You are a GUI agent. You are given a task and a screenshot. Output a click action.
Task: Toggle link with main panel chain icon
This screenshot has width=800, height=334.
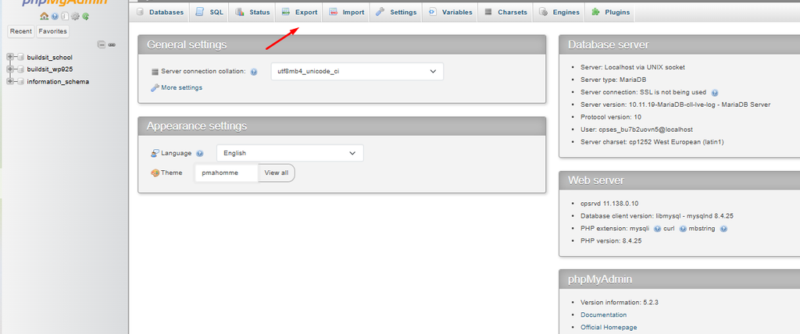(x=112, y=45)
